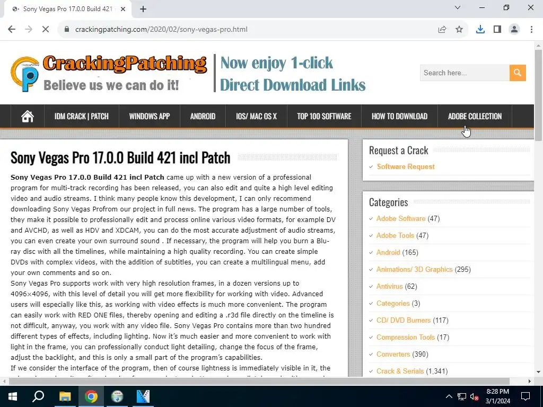Open the iOS/ Mac OS X menu item

tap(256, 116)
